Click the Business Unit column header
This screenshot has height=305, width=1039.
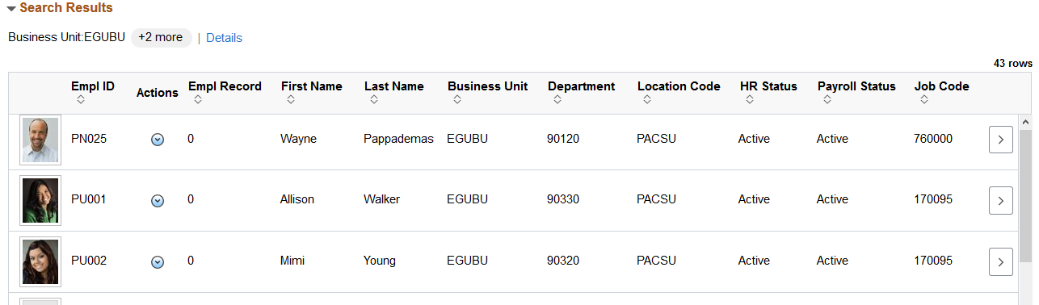tap(488, 86)
